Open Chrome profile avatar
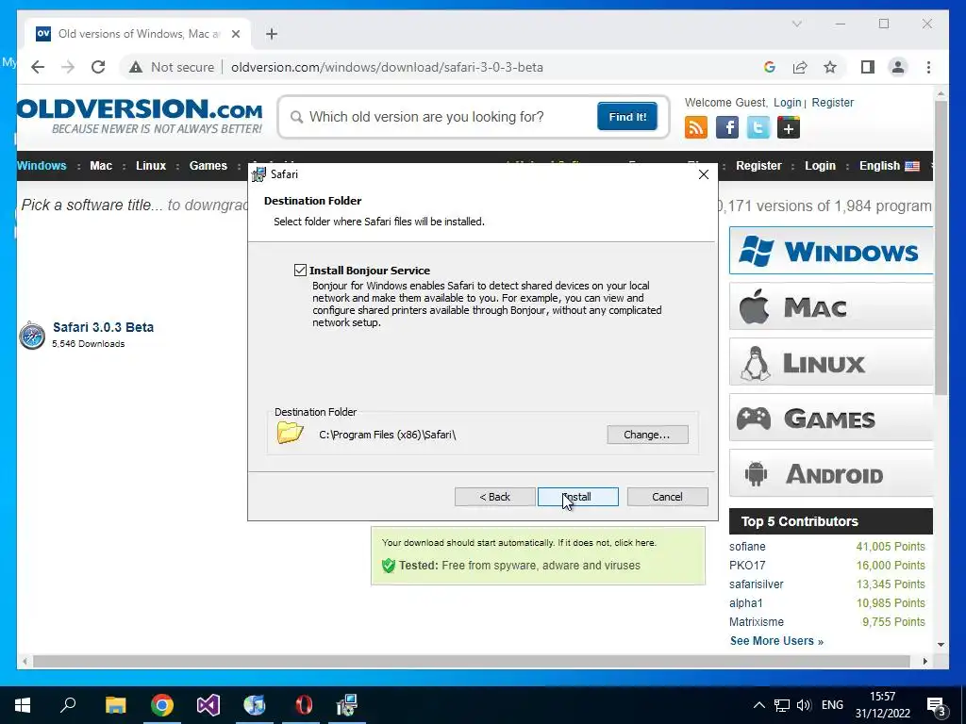 (898, 67)
